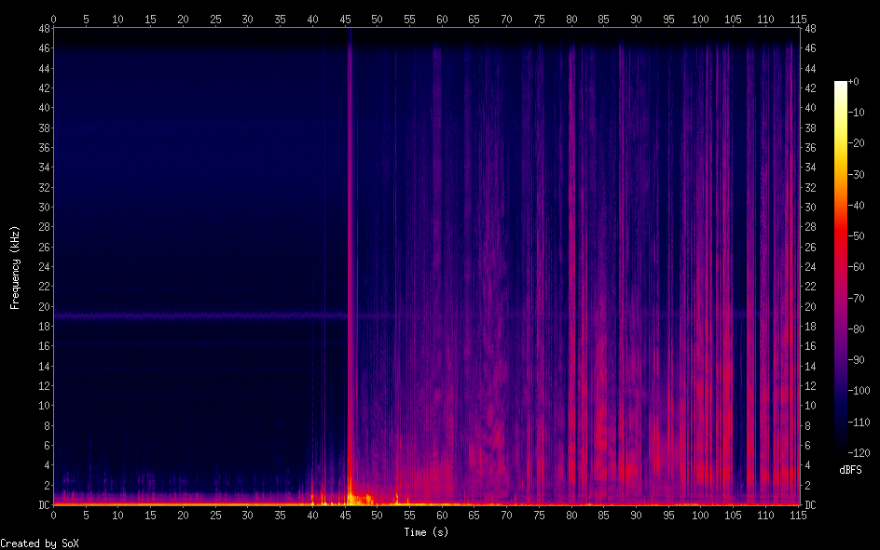
Task: Click the '48' kHz label on the left axis
Action: coord(41,29)
